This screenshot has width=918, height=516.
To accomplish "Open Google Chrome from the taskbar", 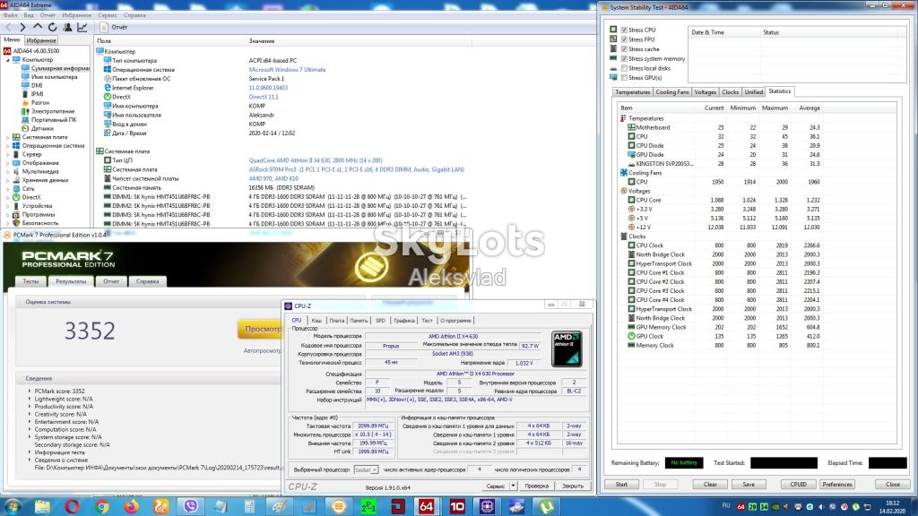I will tap(102, 506).
